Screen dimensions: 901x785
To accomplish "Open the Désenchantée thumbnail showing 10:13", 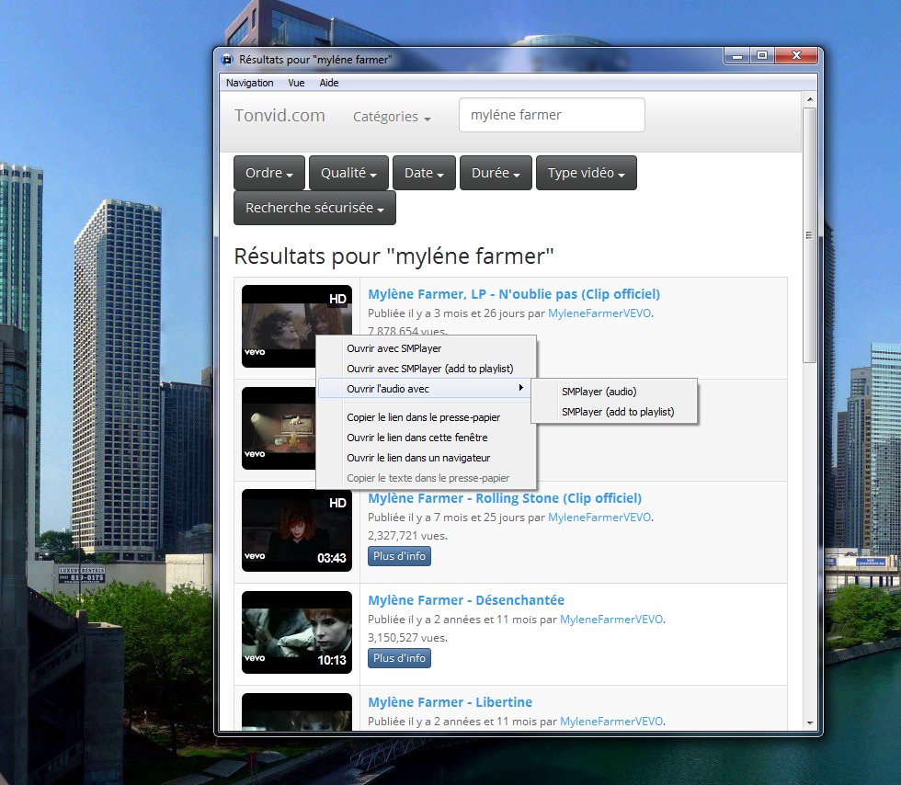I will pos(296,632).
